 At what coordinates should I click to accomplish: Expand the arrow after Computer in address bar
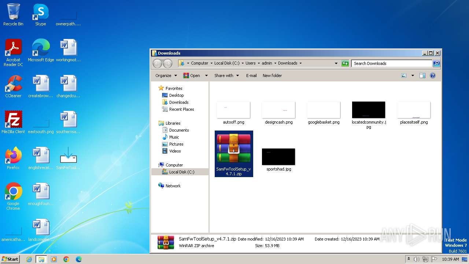(211, 63)
